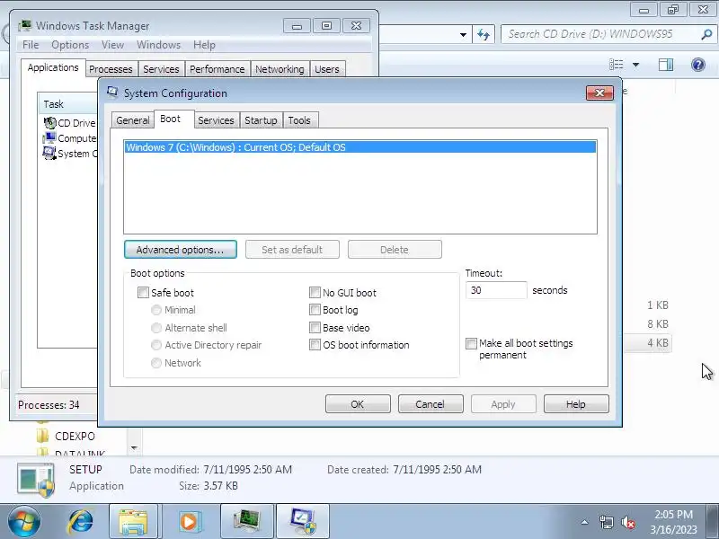Click the Task column header
The height and width of the screenshot is (539, 719).
point(69,104)
